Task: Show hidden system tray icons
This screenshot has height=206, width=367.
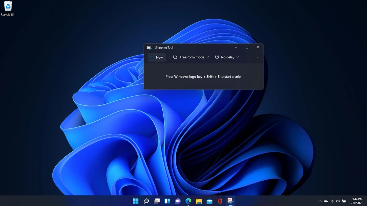Action: [x=320, y=201]
